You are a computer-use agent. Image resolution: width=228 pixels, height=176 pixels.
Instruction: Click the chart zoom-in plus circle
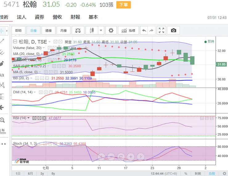pos(131,157)
